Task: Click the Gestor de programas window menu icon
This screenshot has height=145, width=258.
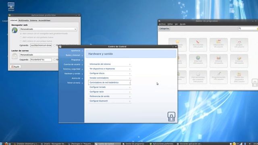Action: (159, 21)
